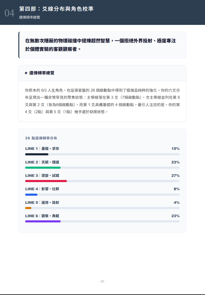Click the blue LINE 4 progress bar
205x295 pixels.
[31, 195]
